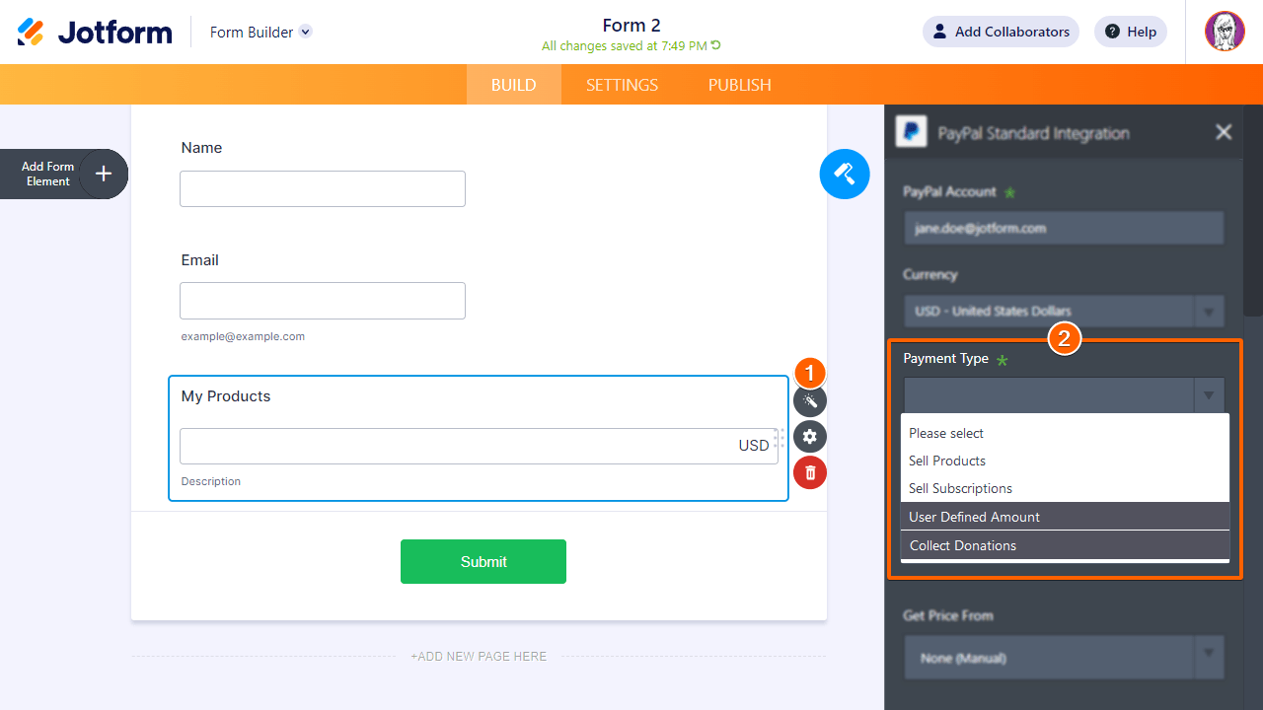Click the All changes saved status text
The image size is (1263, 710).
click(625, 46)
